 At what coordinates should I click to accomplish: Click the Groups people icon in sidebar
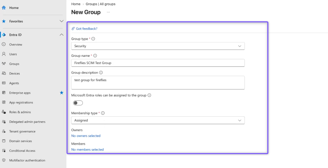pyautogui.click(x=4, y=64)
